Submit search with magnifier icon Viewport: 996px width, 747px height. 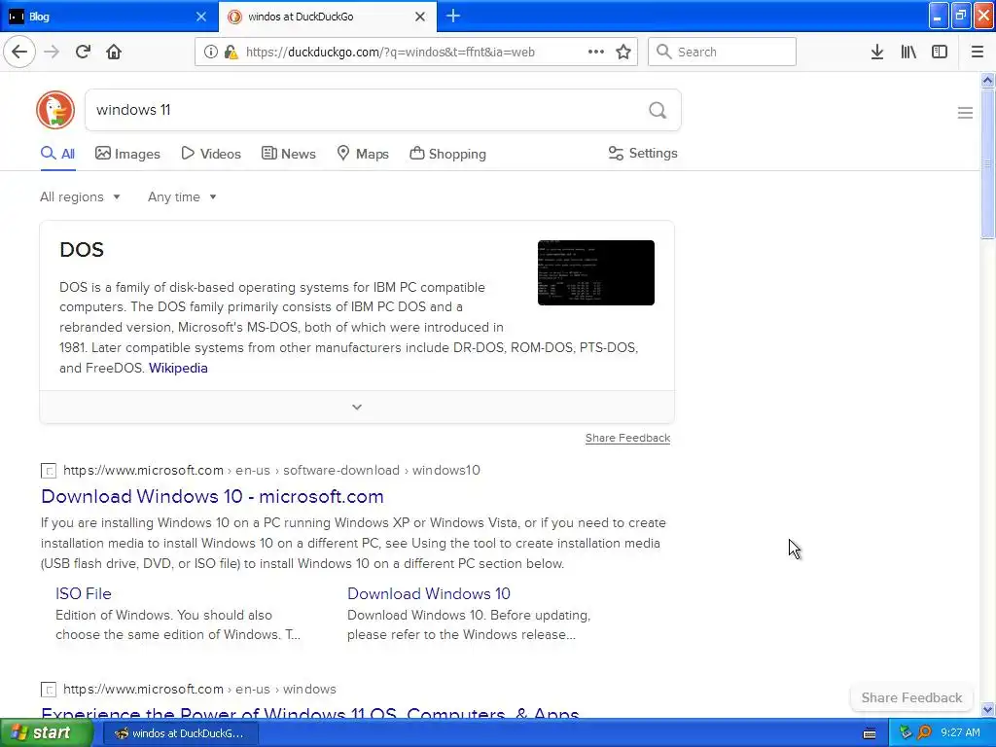tap(658, 110)
